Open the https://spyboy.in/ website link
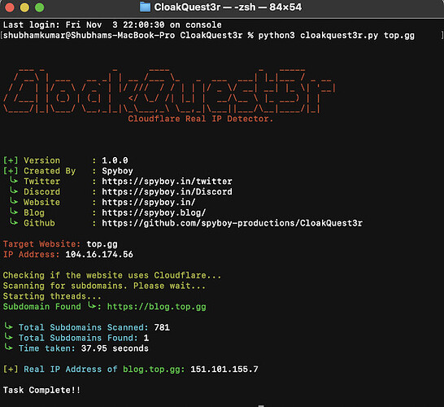The image size is (444, 407). tap(149, 203)
